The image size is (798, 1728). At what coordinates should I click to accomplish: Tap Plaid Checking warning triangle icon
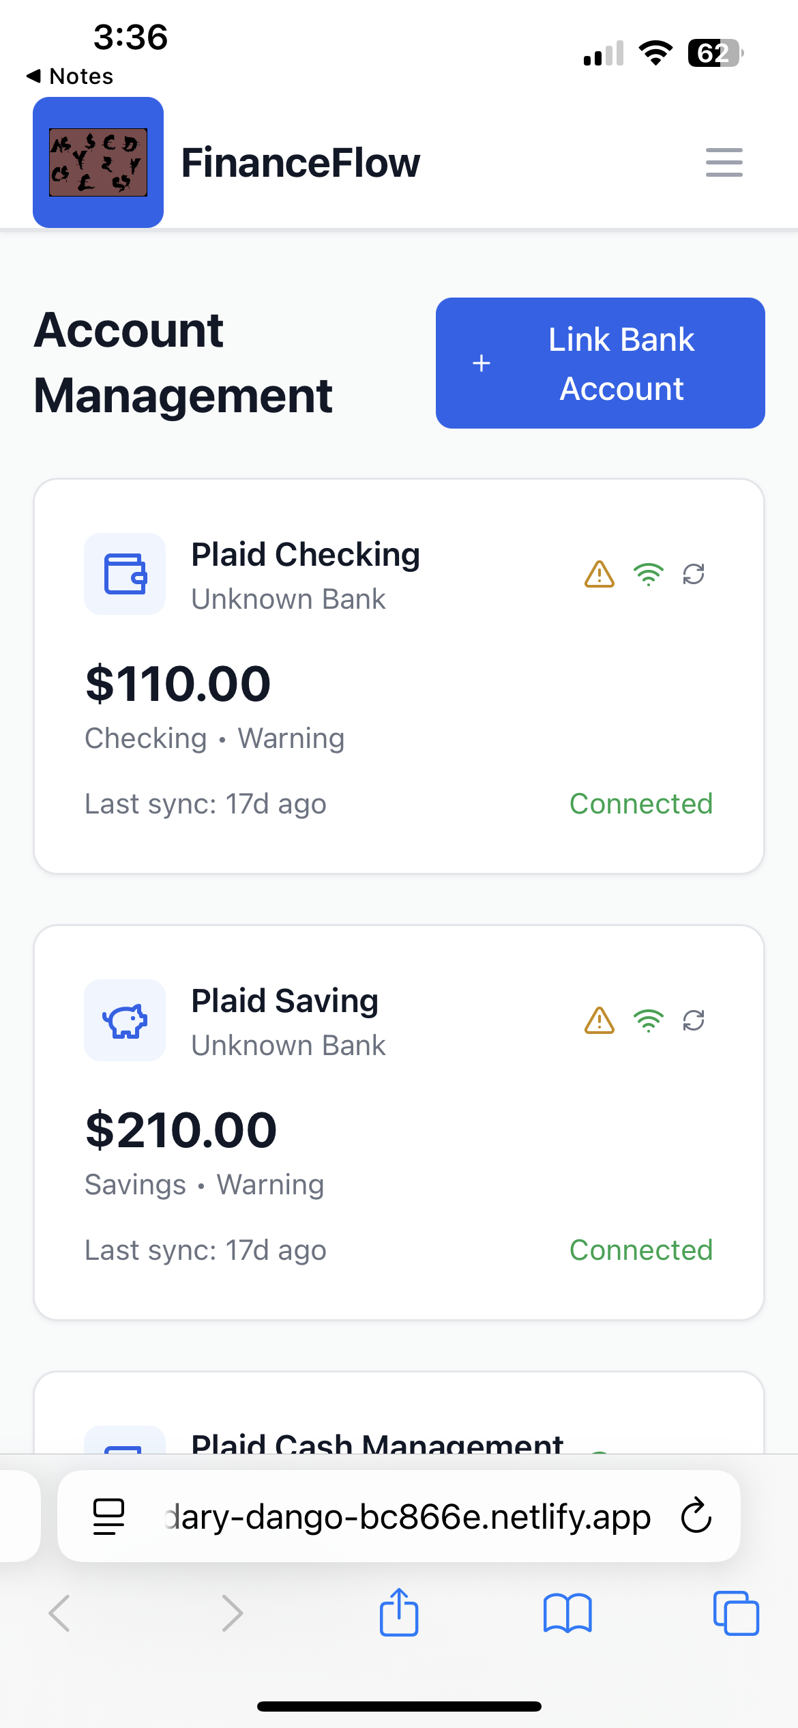click(x=600, y=574)
